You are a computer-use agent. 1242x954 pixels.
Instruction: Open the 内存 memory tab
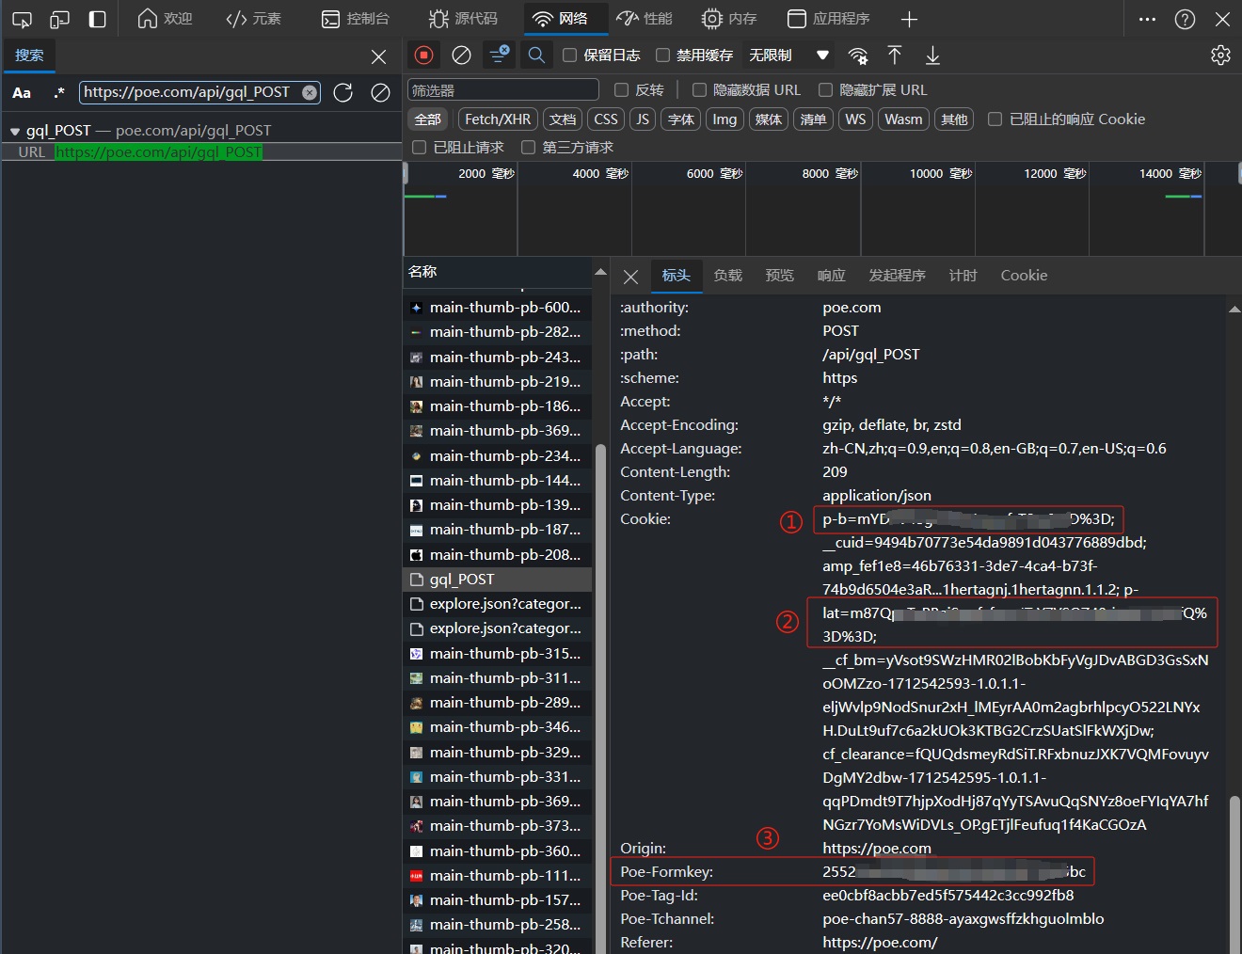(x=729, y=19)
